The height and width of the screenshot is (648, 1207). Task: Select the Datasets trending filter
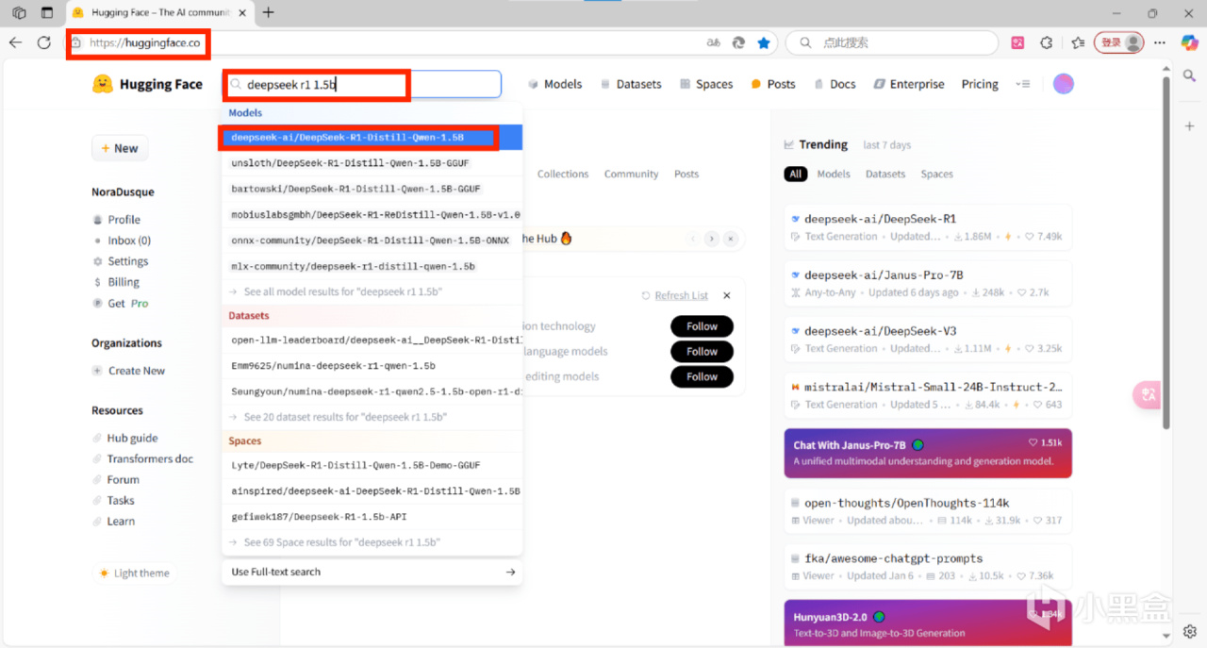point(885,174)
